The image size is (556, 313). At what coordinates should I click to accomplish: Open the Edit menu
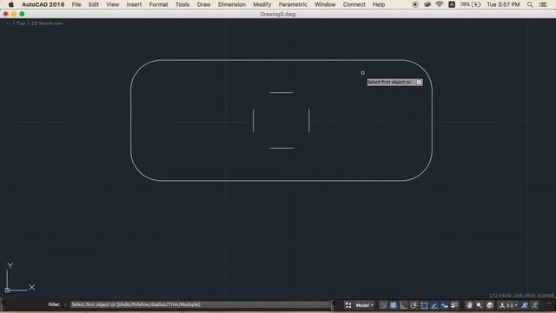(x=94, y=4)
